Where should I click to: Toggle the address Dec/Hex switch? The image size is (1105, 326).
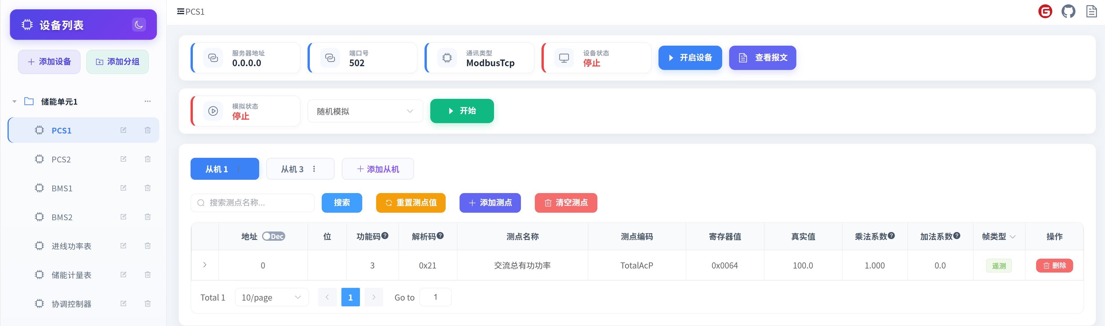pos(274,236)
